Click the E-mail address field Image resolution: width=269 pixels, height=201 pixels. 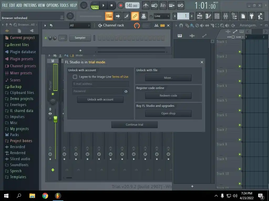coord(101,84)
